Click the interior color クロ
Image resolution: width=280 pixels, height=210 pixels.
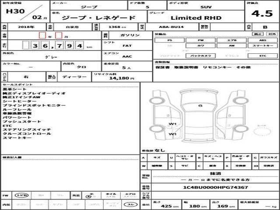point(81,67)
